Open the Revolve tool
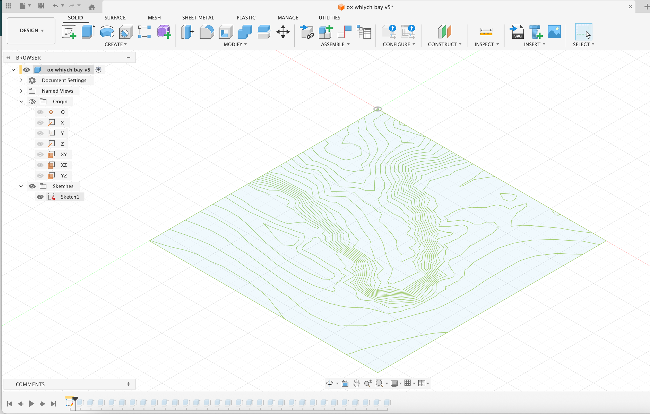The width and height of the screenshot is (650, 414). pos(107,32)
